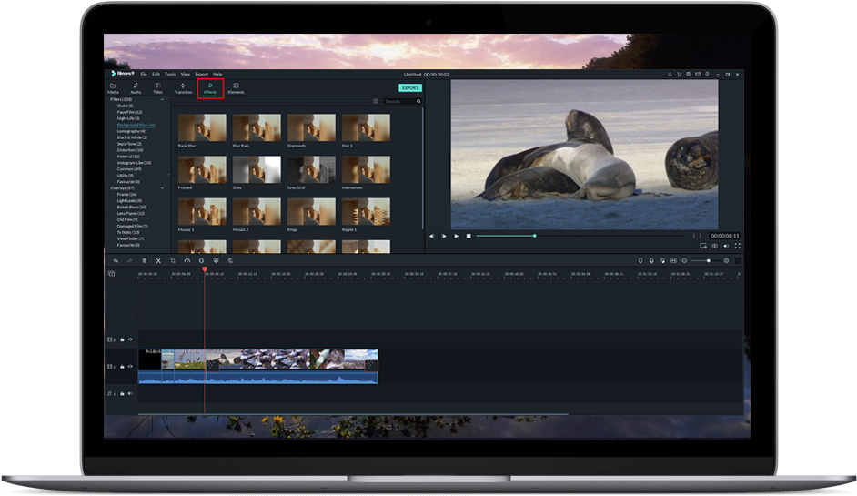Collapse the Filters category list
This screenshot has width=857, height=496.
[162, 99]
